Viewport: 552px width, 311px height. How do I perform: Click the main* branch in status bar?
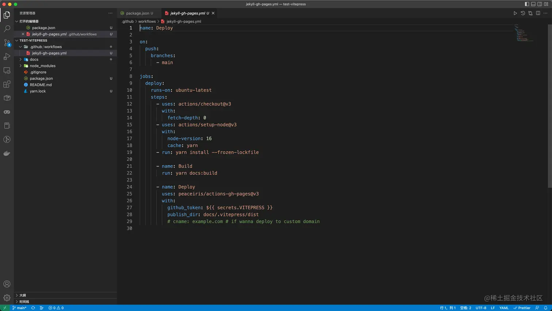pos(19,308)
